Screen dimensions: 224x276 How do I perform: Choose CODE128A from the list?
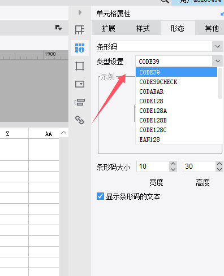coord(176,111)
